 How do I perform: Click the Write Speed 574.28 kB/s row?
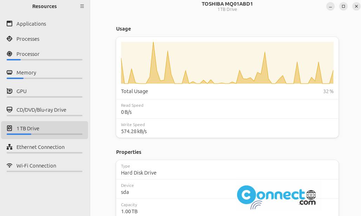pyautogui.click(x=227, y=128)
